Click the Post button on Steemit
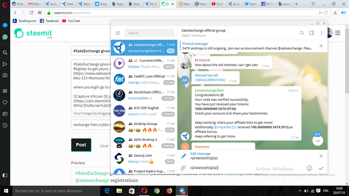This screenshot has height=196, width=349. pyautogui.click(x=81, y=145)
